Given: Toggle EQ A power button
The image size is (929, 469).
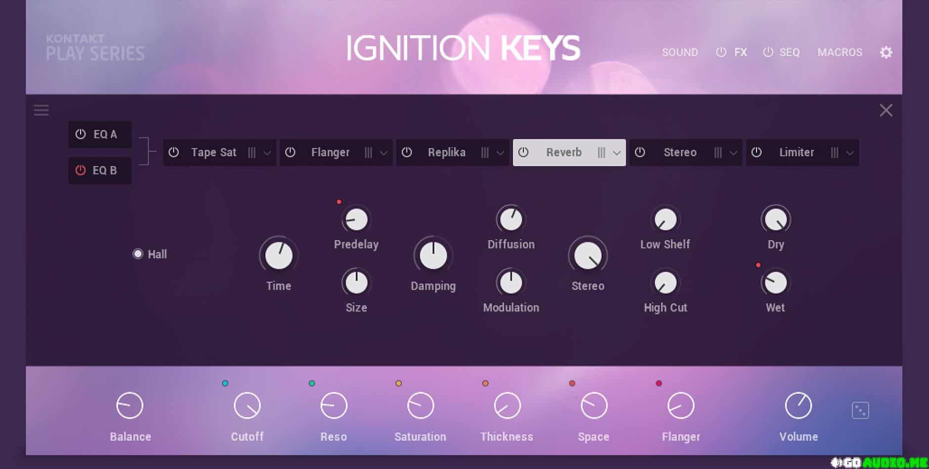Looking at the screenshot, I should [81, 134].
